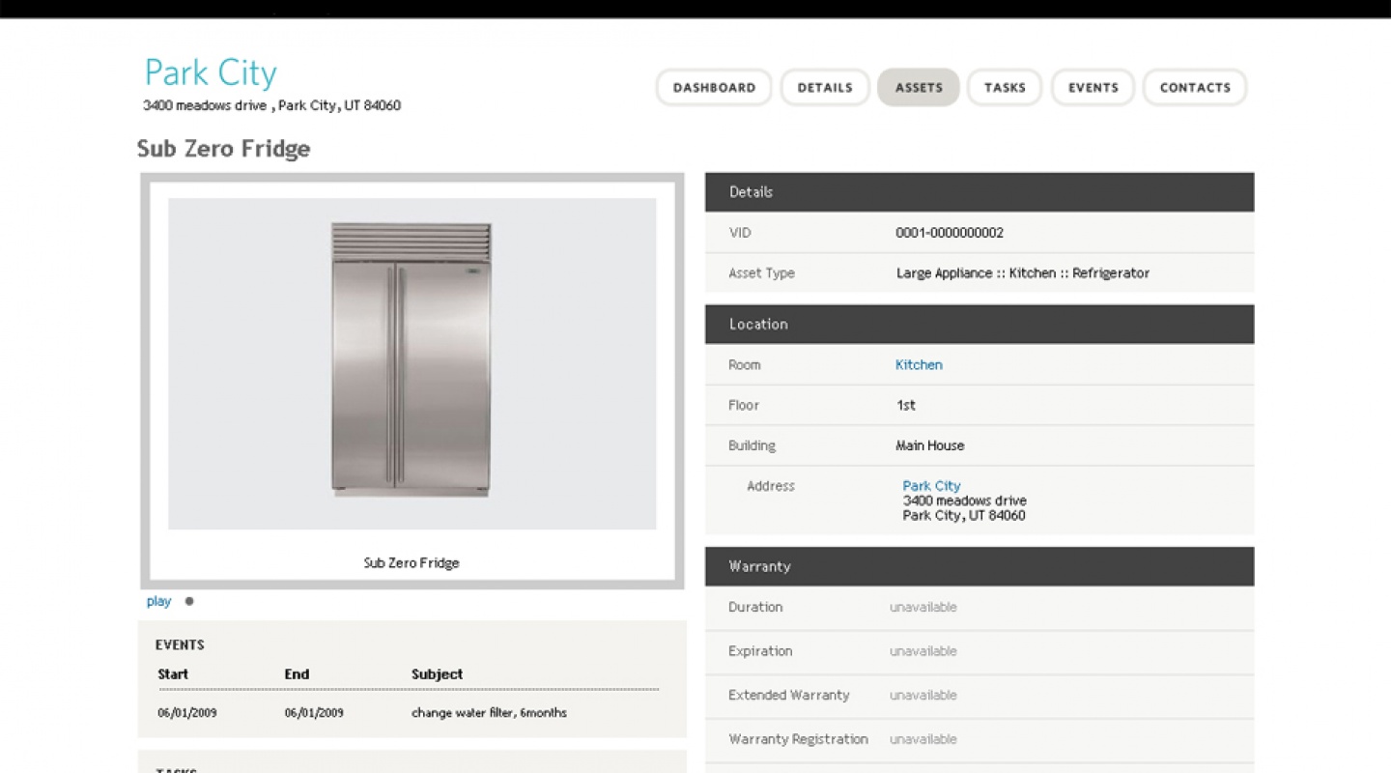Viewport: 1391px width, 773px height.
Task: Open the Kitchen room link
Action: pos(919,364)
